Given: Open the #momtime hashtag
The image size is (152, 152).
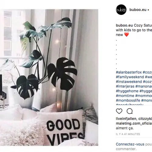Looking at the screenshot, I should (x=125, y=96).
